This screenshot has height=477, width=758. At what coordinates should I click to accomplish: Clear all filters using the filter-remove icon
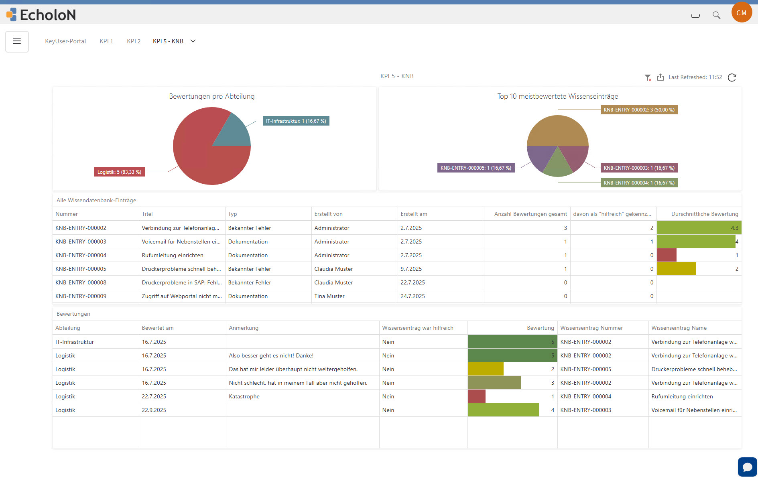(648, 77)
